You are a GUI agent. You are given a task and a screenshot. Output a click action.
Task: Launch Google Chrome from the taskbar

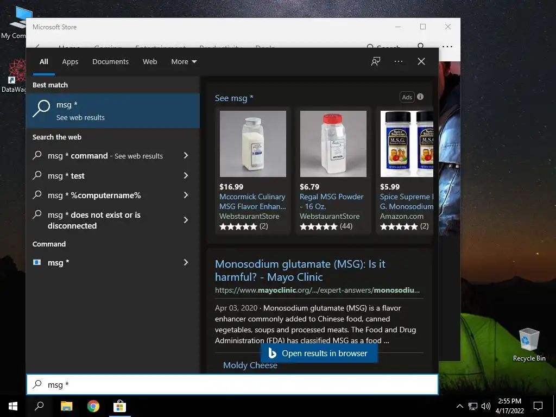93,406
